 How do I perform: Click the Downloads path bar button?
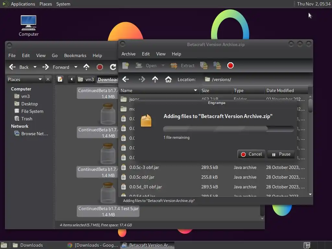[x=108, y=79]
